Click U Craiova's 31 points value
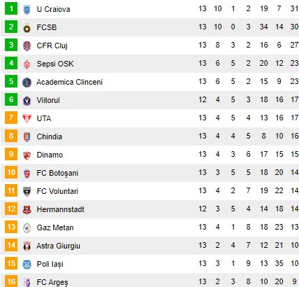The width and height of the screenshot is (299, 287). click(x=294, y=9)
